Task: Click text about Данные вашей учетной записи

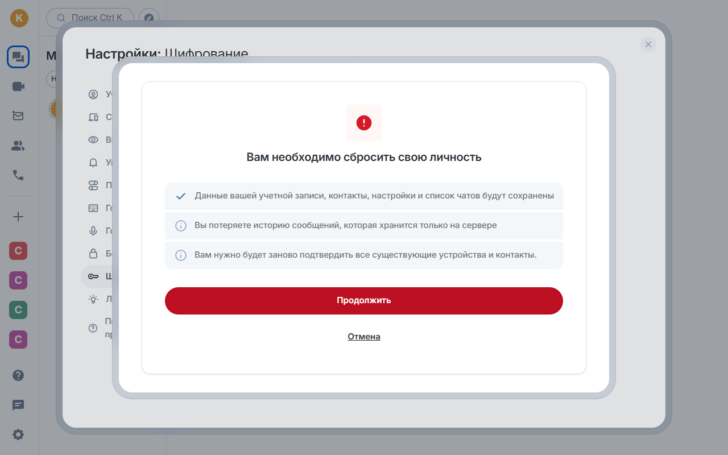Action: tap(374, 196)
